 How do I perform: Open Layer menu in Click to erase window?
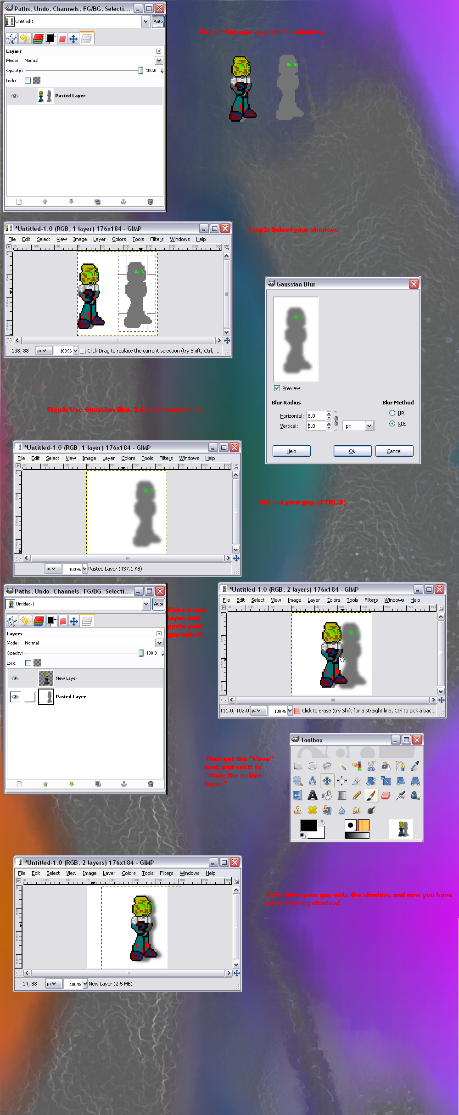(x=313, y=600)
